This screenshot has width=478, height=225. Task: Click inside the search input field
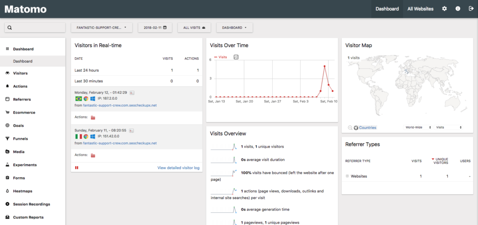pos(35,27)
